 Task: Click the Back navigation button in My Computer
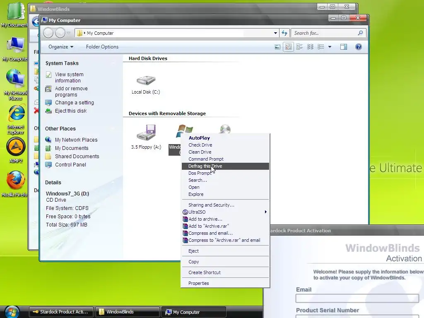pos(48,33)
